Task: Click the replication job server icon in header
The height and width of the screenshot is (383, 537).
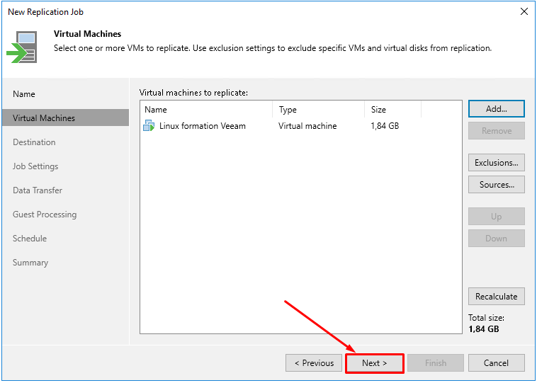Action: click(x=22, y=47)
